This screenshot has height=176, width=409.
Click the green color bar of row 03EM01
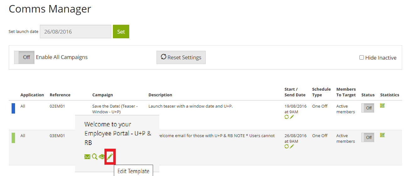click(13, 138)
